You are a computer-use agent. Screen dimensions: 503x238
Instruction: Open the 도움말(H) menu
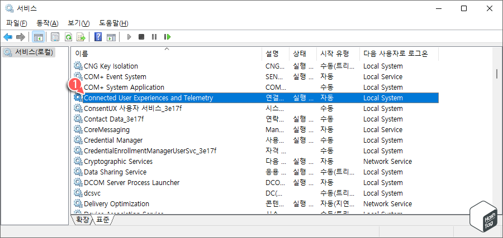[114, 23]
